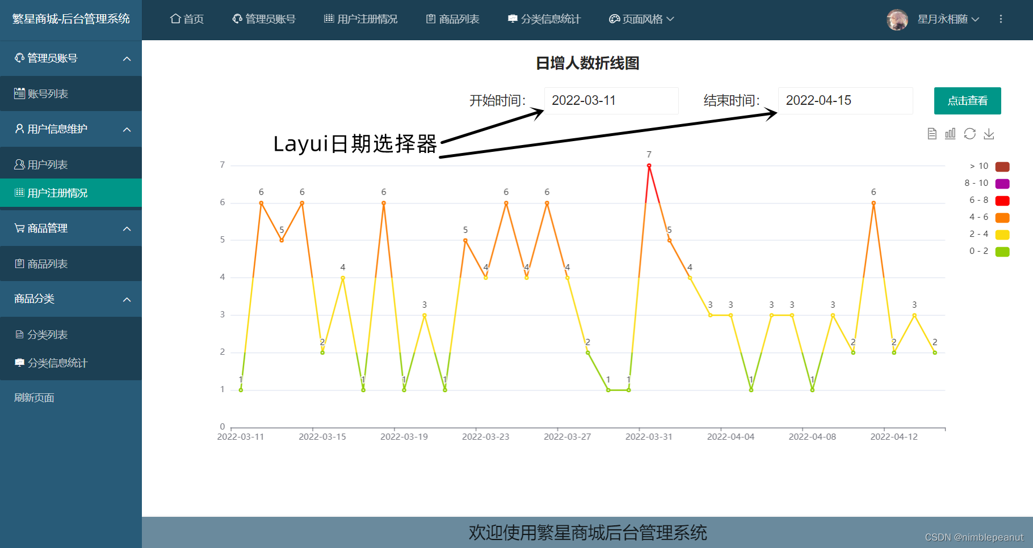The image size is (1033, 548).
Task: Open 分类信息统计 in the top navigation
Action: tap(544, 19)
